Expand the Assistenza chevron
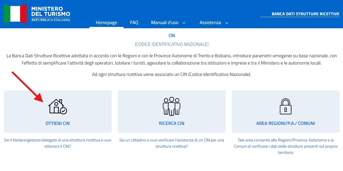 click(x=227, y=23)
